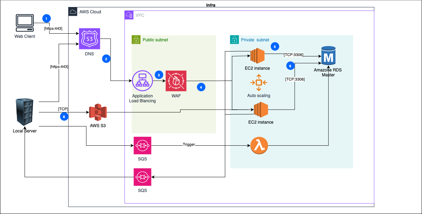Select the SQS icon feeding the Trigger arrow
Image resolution: width=422 pixels, height=214 pixels.
(142, 145)
